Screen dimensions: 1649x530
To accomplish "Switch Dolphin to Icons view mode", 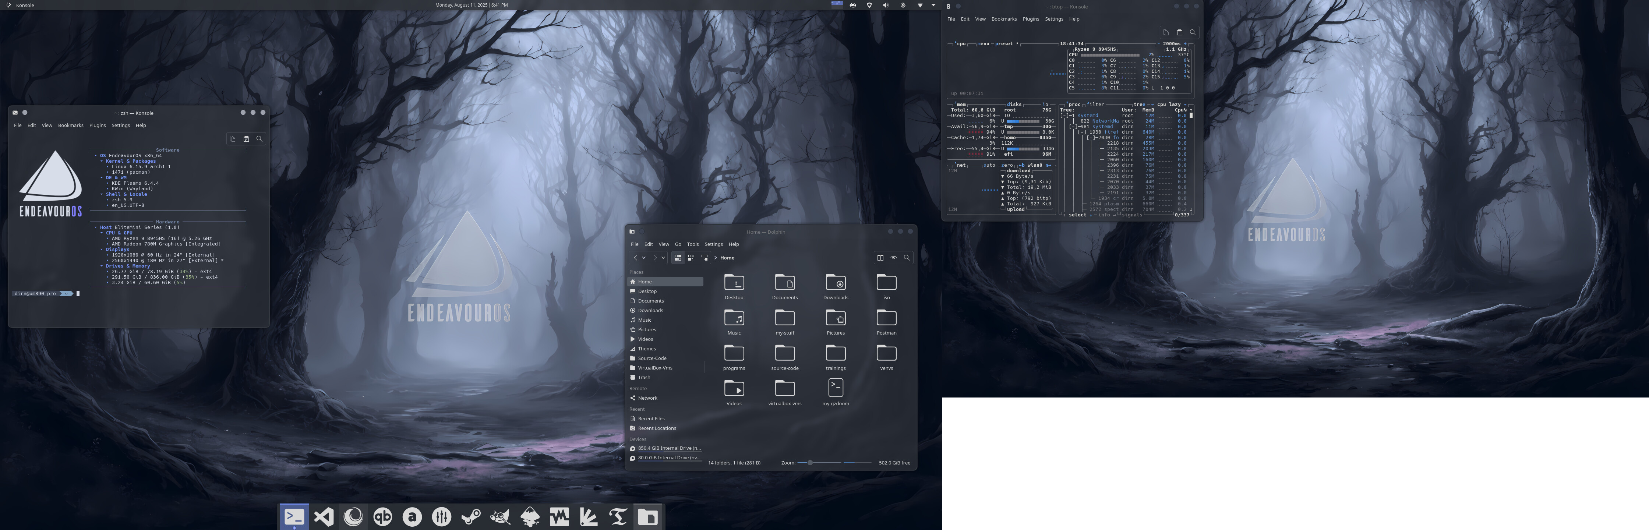I will coord(678,258).
